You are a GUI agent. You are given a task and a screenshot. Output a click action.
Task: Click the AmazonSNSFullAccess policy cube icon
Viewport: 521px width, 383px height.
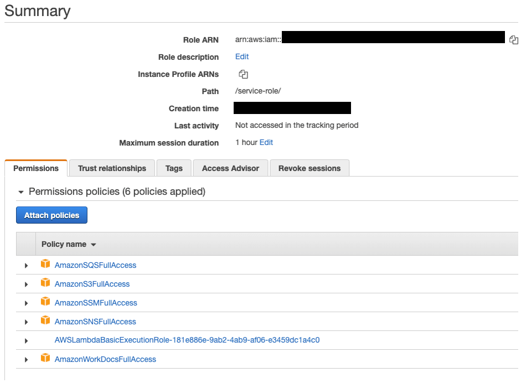point(45,320)
